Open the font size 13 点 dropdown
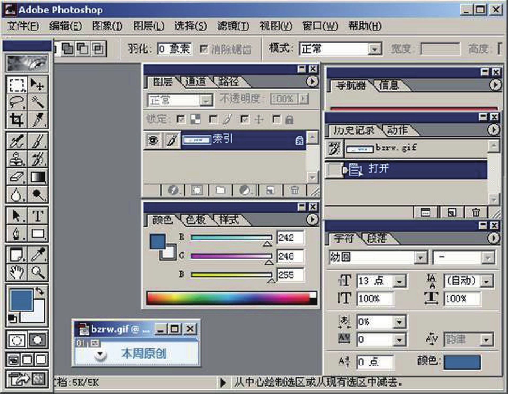The width and height of the screenshot is (509, 394). point(399,281)
